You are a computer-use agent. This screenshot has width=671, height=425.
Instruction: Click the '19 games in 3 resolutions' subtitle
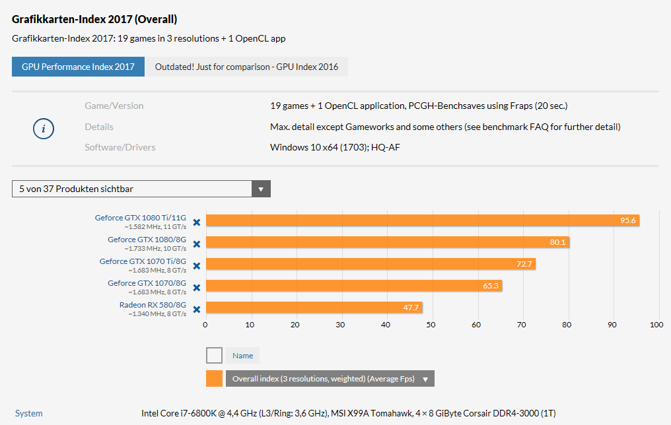149,38
